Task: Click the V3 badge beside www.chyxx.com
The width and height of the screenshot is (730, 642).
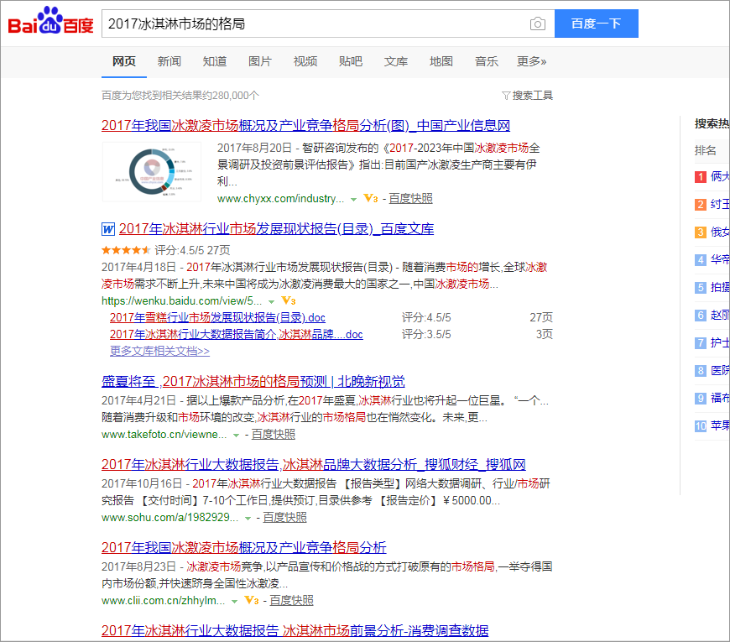Action: point(370,199)
